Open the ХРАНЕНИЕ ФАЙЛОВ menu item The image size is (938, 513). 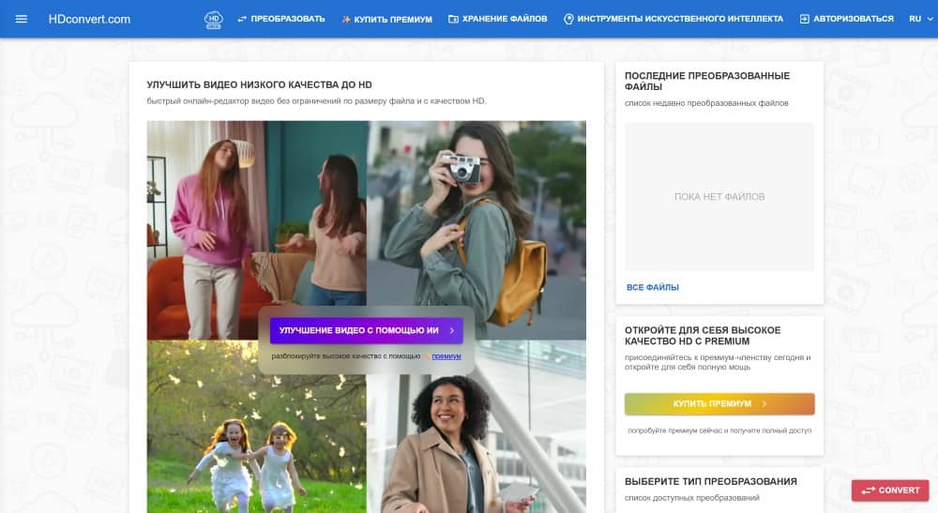point(498,19)
